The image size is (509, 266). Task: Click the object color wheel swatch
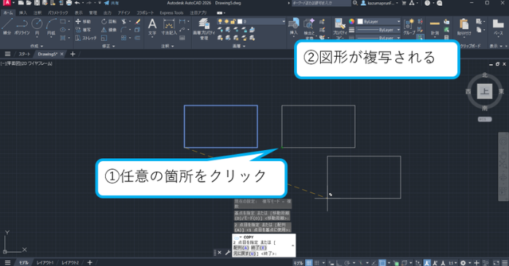[x=351, y=21]
